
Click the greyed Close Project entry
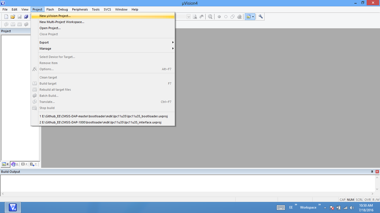pos(103,34)
